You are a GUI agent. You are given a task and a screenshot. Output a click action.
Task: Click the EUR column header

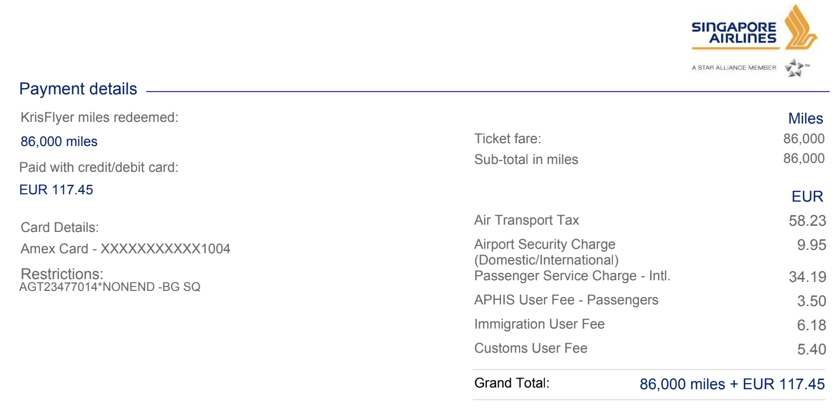(808, 197)
